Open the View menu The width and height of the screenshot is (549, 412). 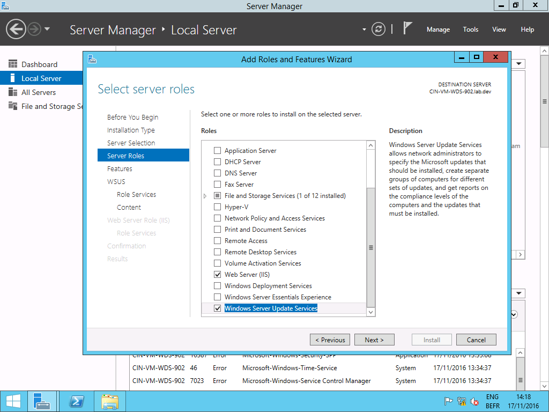[x=499, y=30]
